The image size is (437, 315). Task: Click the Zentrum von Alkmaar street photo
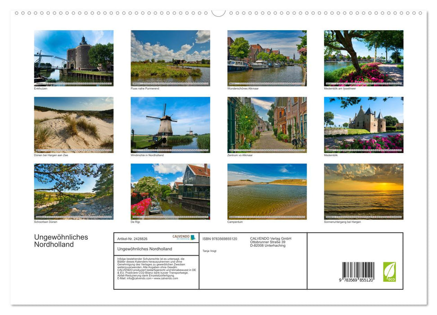point(267,125)
